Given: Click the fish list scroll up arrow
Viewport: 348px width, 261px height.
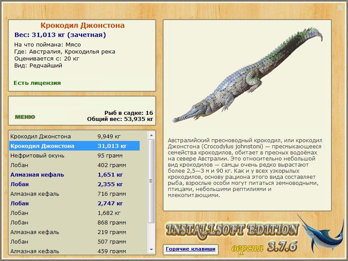Looking at the screenshot, I should [x=151, y=135].
